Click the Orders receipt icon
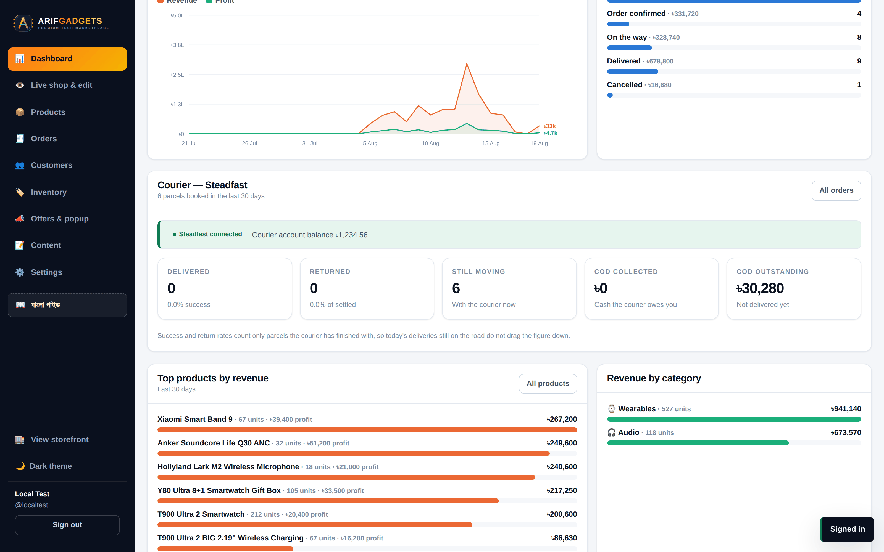884x552 pixels. [20, 139]
